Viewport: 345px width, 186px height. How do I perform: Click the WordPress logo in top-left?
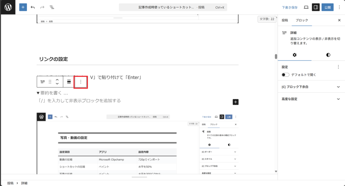point(8,7)
